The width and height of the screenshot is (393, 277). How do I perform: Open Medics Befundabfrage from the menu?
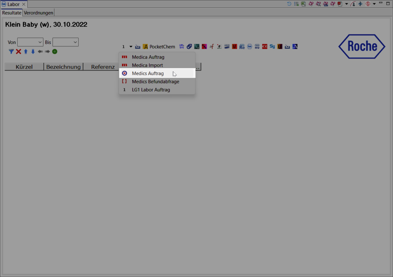pyautogui.click(x=155, y=82)
